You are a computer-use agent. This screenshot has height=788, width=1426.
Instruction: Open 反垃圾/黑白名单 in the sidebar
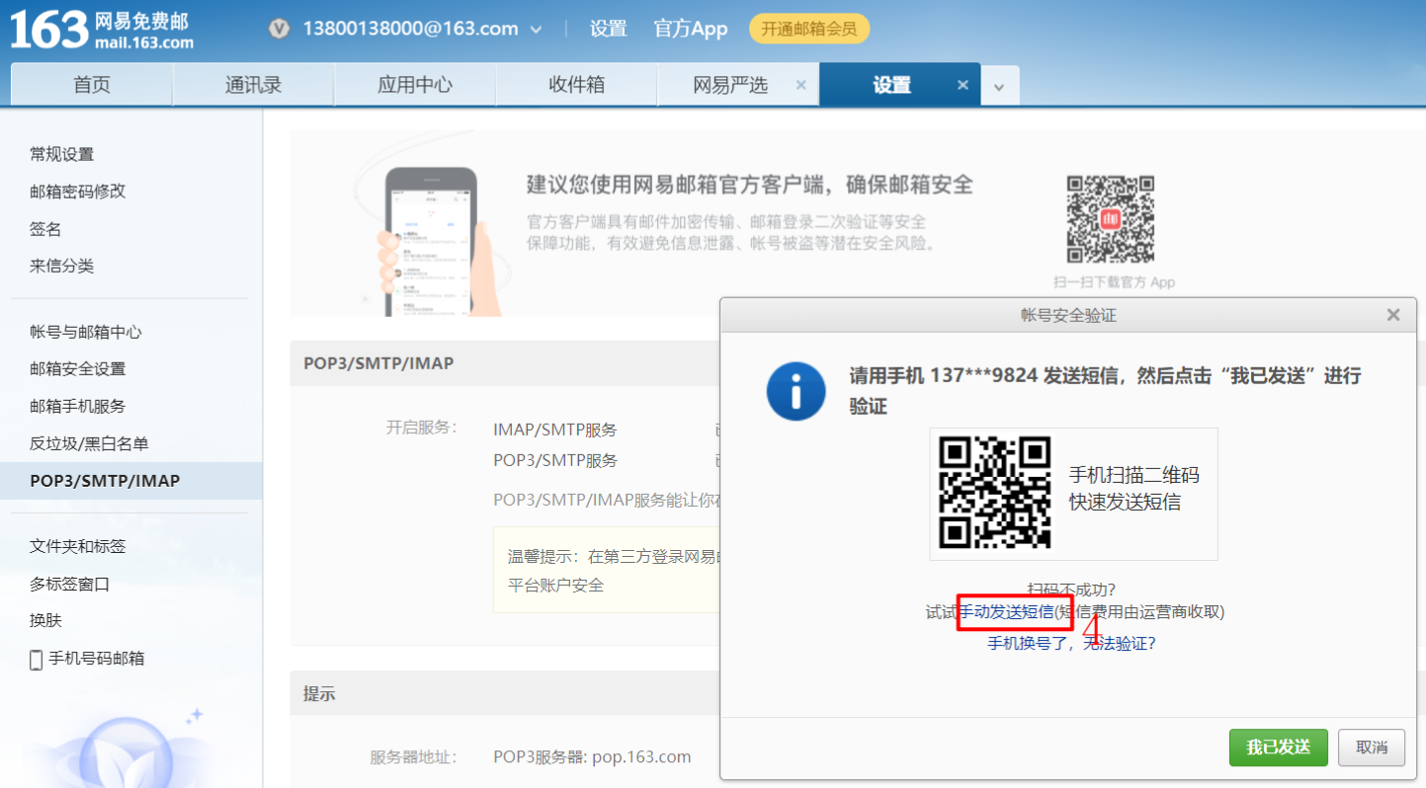coord(89,443)
